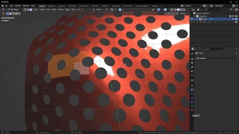Click the Blender logo menu icon
This screenshot has width=239, height=134.
coord(3,6)
